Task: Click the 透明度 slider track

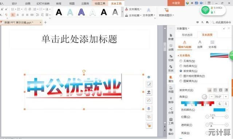Action: click(x=217, y=125)
